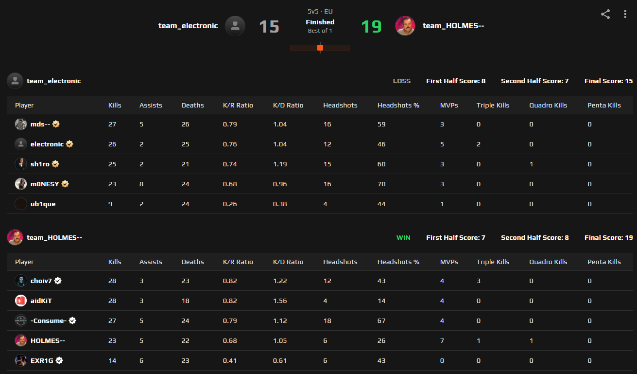Click the verified badge next to -Consume-

[x=72, y=321]
